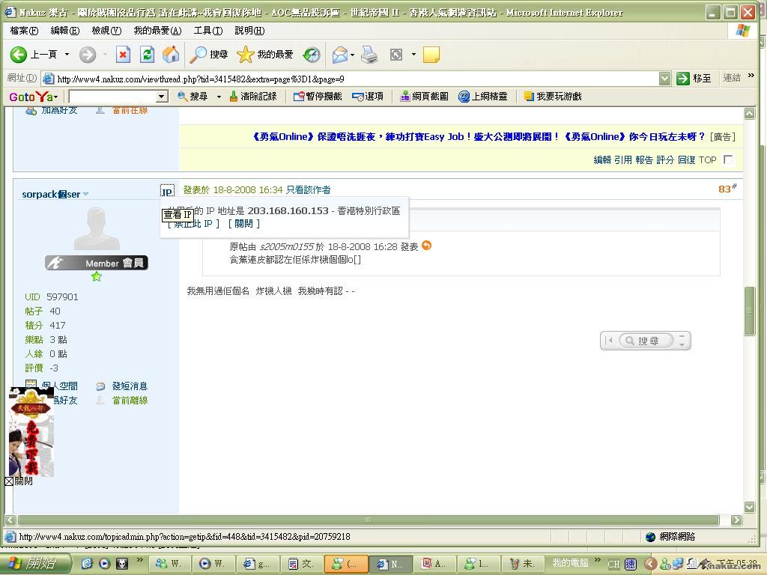767x575 pixels.
Task: Click the 勇氣Online advertisement link
Action: 479,137
